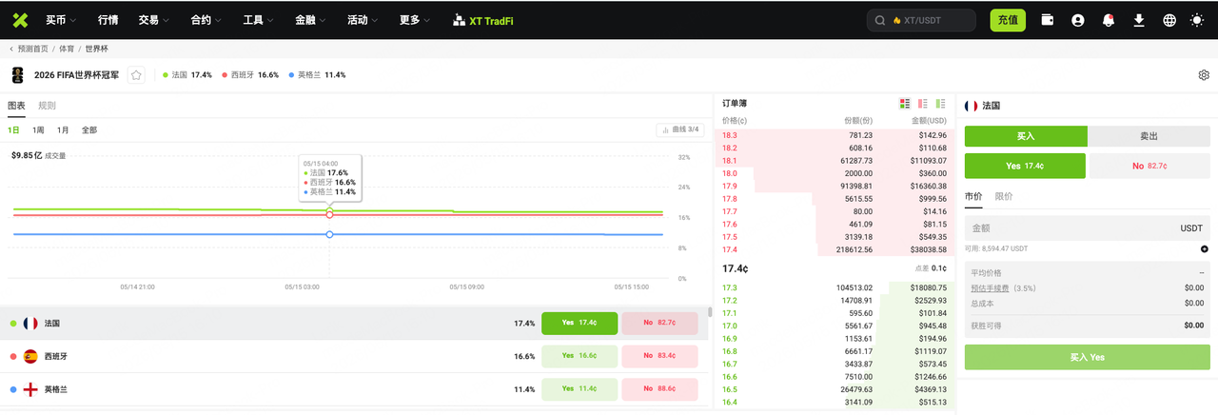Click the favorite star next to 2026 FIFA世界杯冠军

[x=136, y=74]
